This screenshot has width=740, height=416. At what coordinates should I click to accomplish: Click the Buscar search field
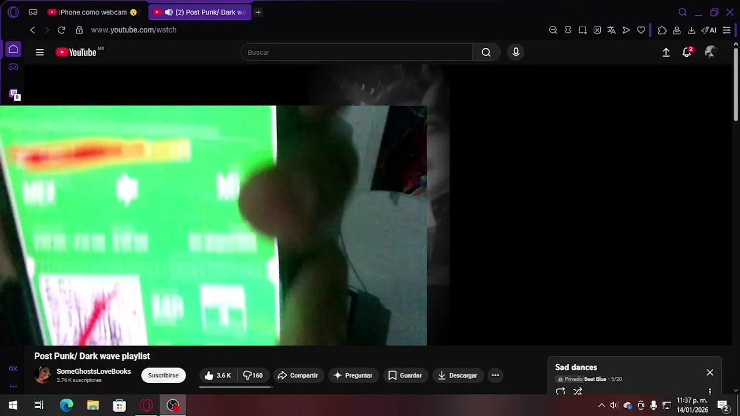pos(357,53)
